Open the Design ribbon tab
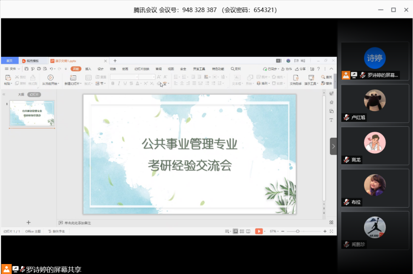Viewport: 413px width, 274px height. coord(100,69)
